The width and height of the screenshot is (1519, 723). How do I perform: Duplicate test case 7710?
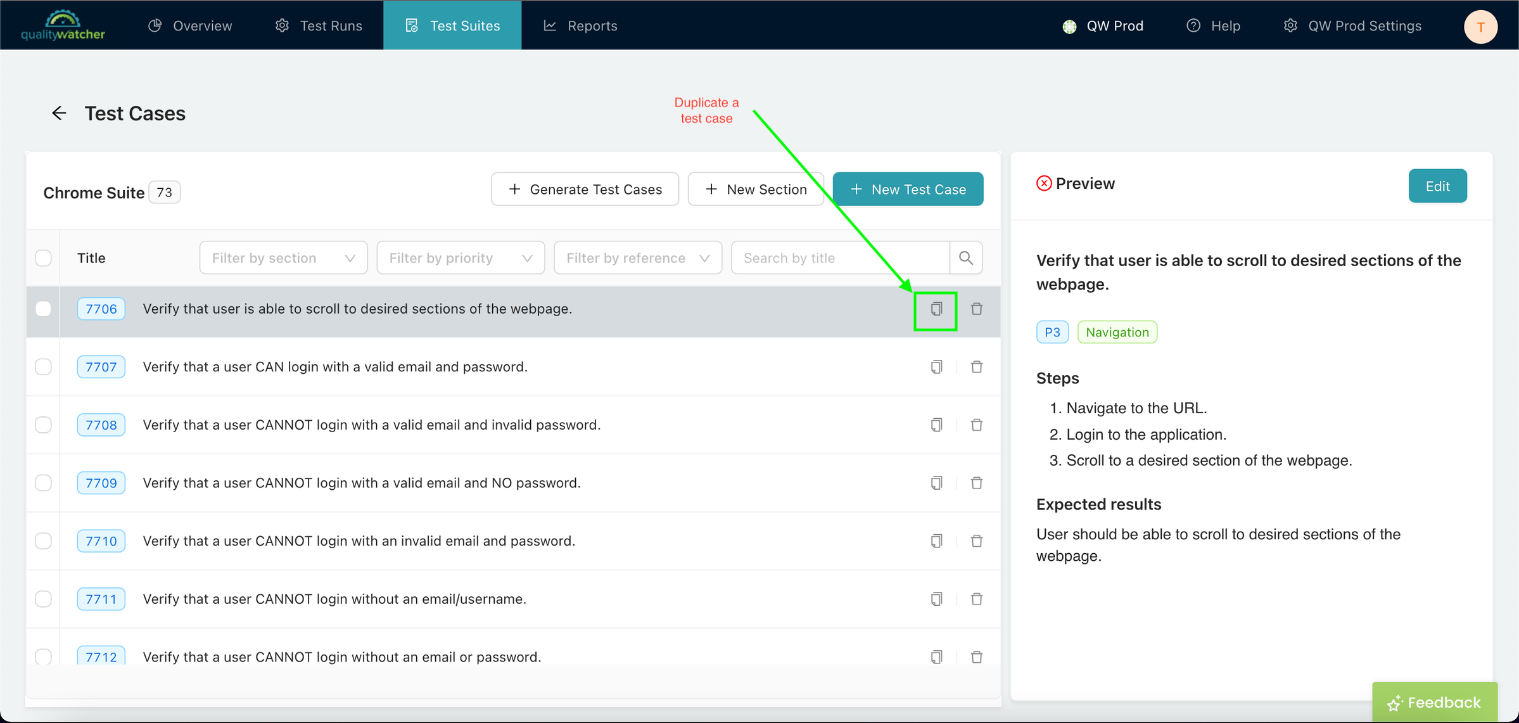[x=936, y=541]
